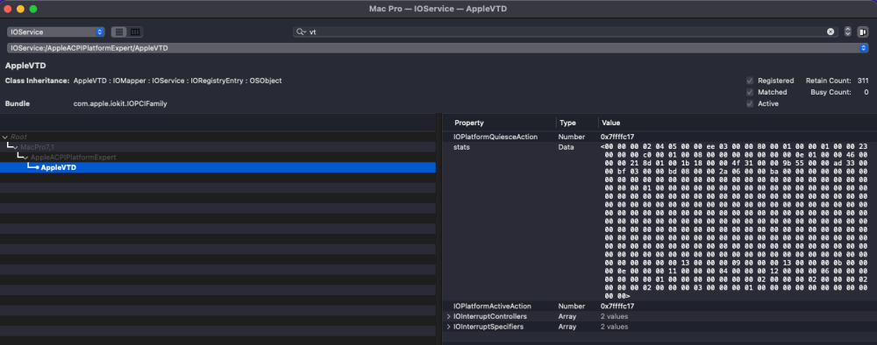The image size is (877, 345).
Task: Collapse the Root tree node
Action: (5, 137)
